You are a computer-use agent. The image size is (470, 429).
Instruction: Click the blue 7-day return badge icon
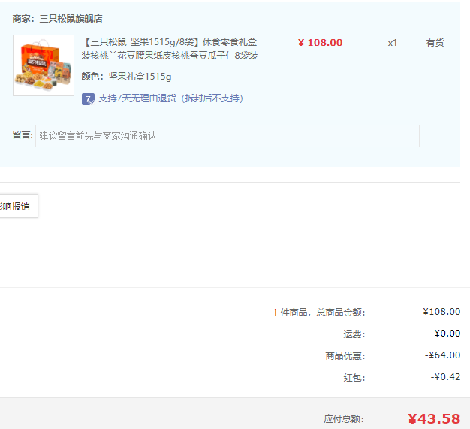point(88,99)
